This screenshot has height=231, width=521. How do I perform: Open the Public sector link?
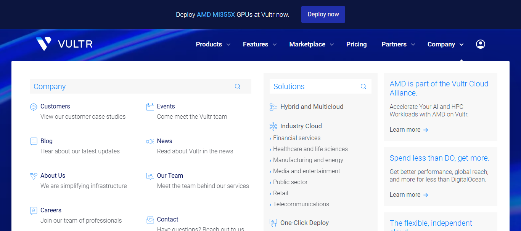coord(290,182)
